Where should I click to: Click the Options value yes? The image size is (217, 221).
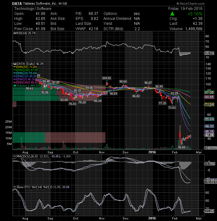click(x=137, y=14)
